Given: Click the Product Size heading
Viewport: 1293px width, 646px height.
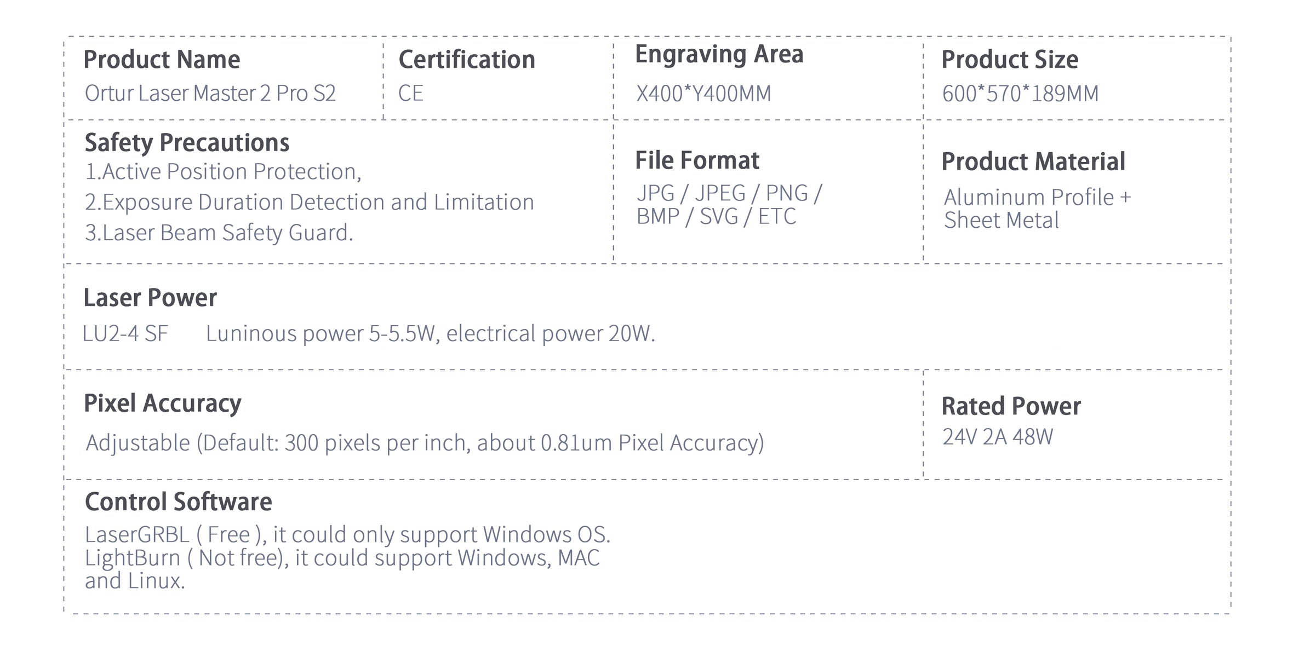Looking at the screenshot, I should (x=1010, y=59).
